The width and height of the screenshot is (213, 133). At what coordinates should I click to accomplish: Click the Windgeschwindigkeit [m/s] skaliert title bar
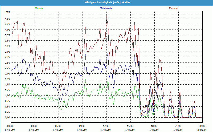point(106,2)
